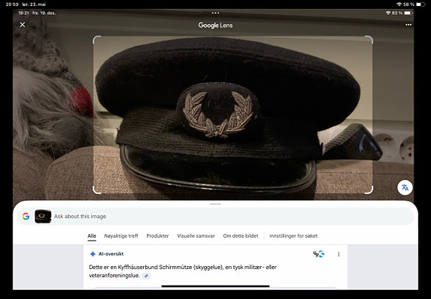Open Innstillinger for søket
The height and width of the screenshot is (299, 431).
pos(293,236)
